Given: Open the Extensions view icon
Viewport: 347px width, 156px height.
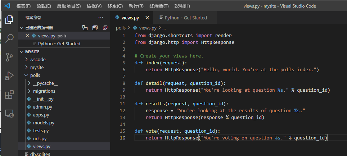Looking at the screenshot, I should 9,95.
